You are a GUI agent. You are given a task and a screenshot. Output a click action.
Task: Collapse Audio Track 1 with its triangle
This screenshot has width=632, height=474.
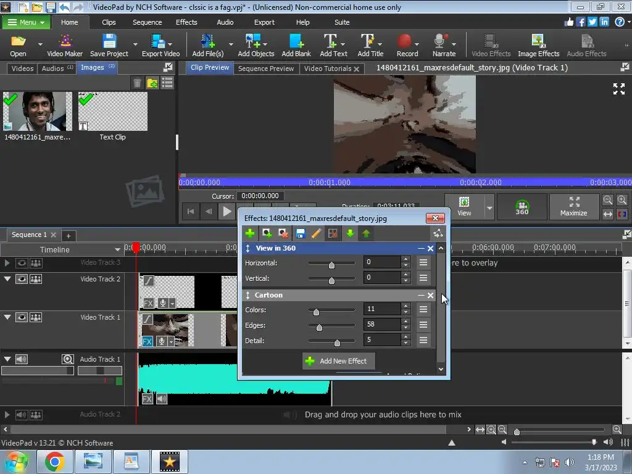[x=7, y=359]
